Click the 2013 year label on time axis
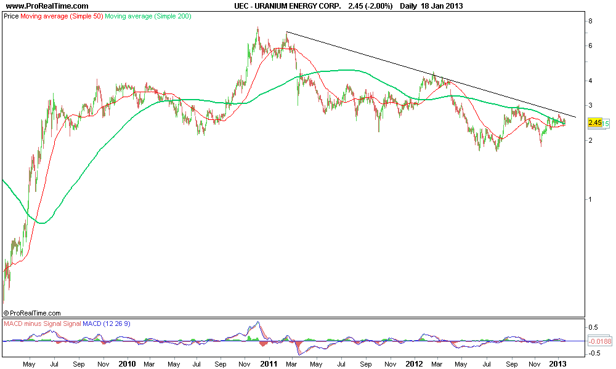Screen dimensions: 616x369 pyautogui.click(x=557, y=364)
